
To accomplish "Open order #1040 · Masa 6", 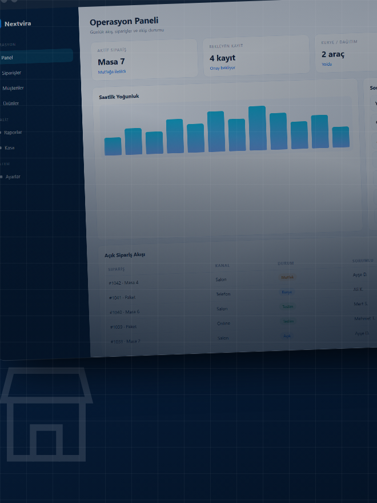I will [125, 312].
